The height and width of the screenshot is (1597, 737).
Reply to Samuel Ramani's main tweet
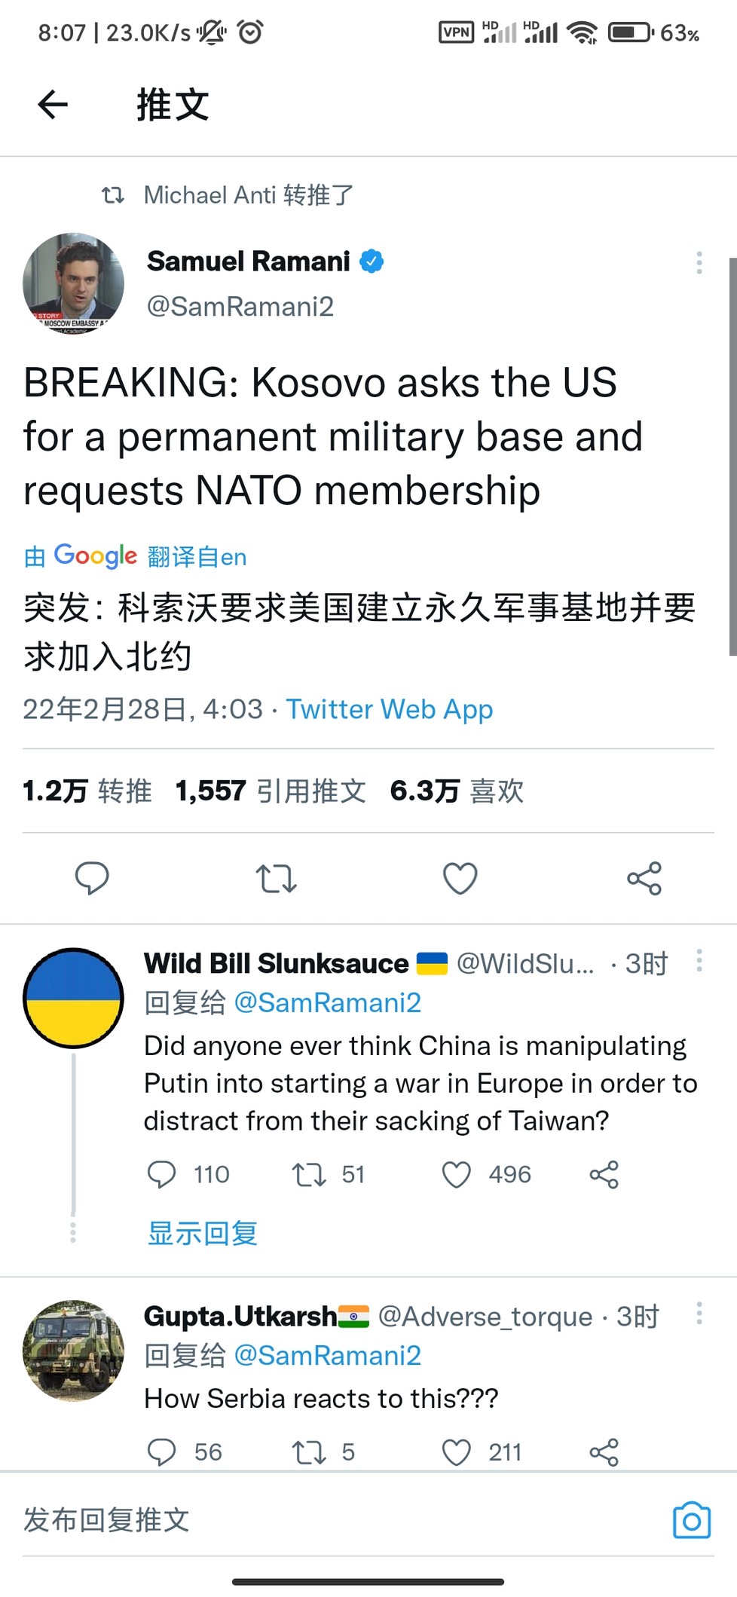(x=92, y=878)
